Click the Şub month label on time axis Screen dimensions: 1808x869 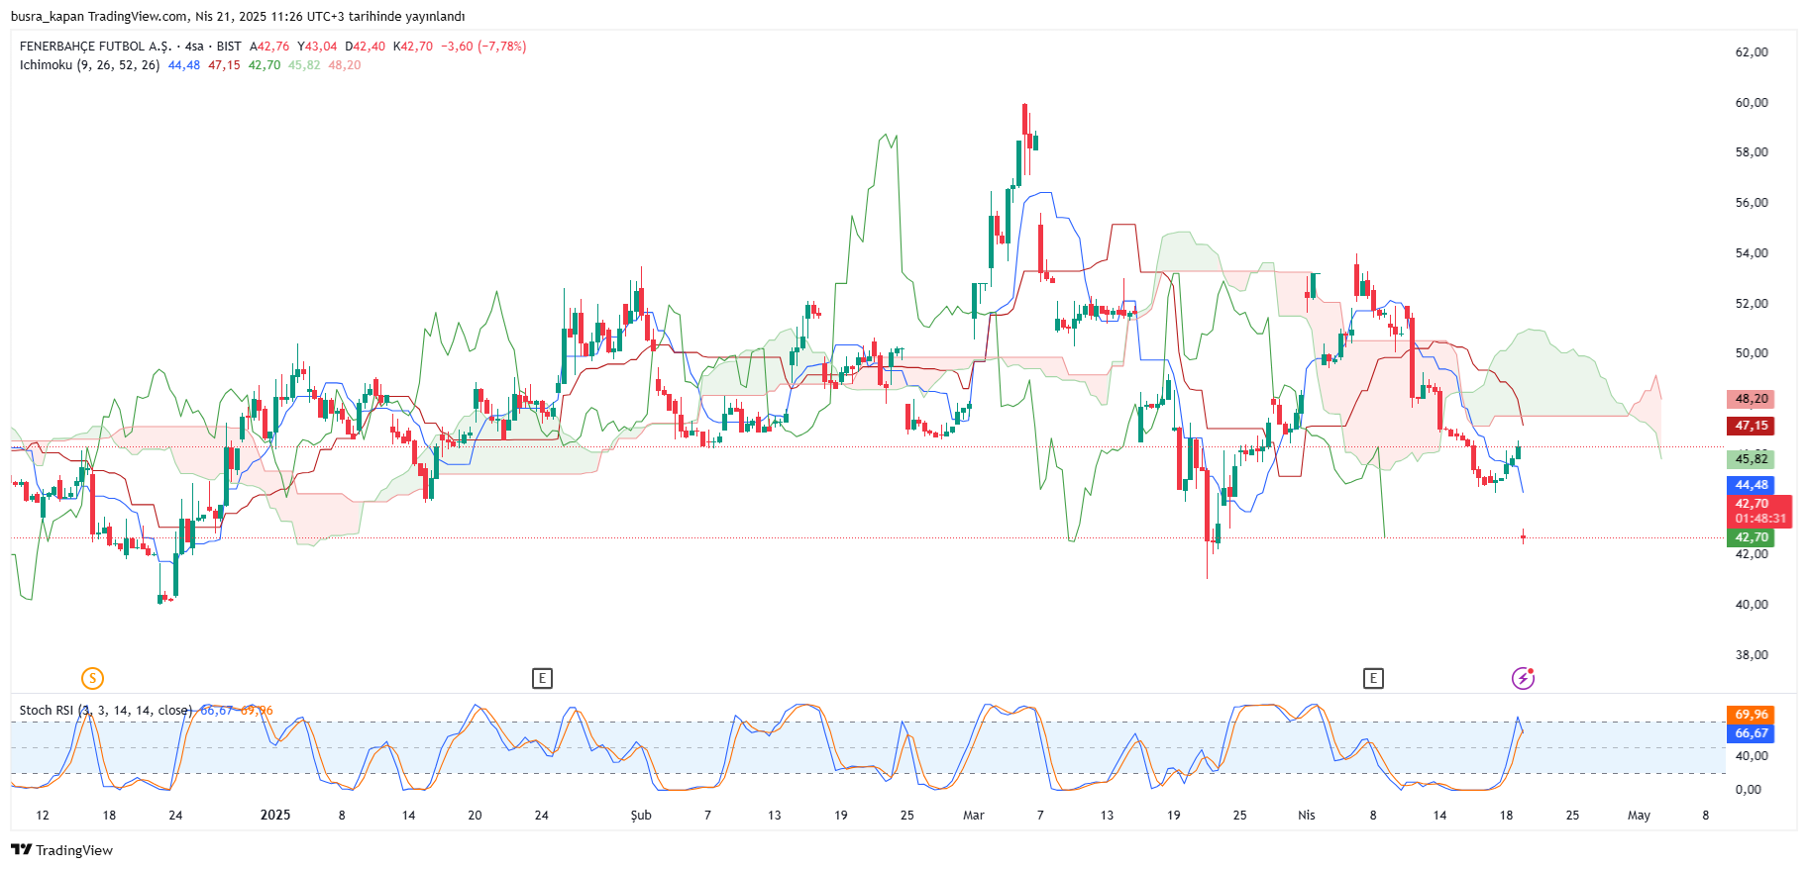pyautogui.click(x=641, y=816)
